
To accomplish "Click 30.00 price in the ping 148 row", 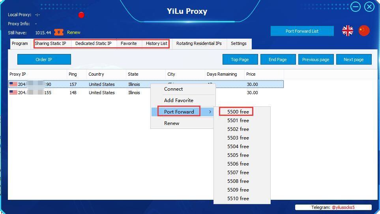I will 252,93.
